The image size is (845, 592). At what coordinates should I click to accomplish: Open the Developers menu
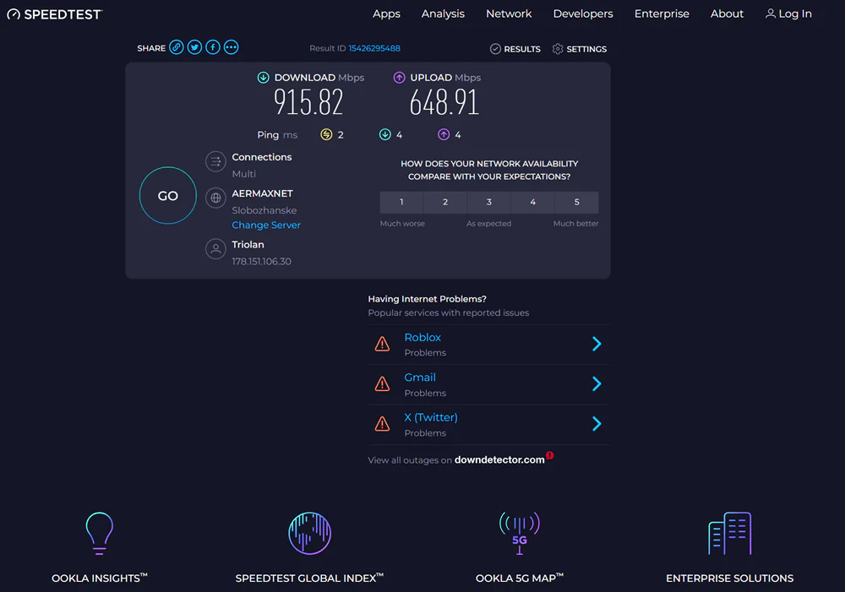point(583,14)
